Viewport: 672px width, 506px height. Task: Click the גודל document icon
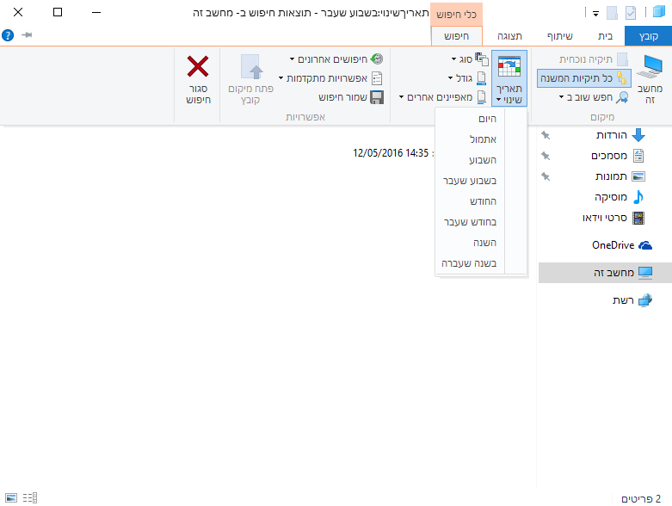(481, 78)
